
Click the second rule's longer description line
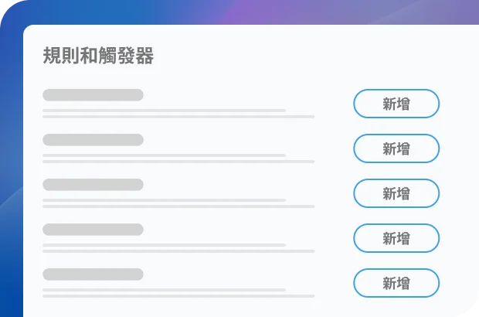click(x=178, y=162)
